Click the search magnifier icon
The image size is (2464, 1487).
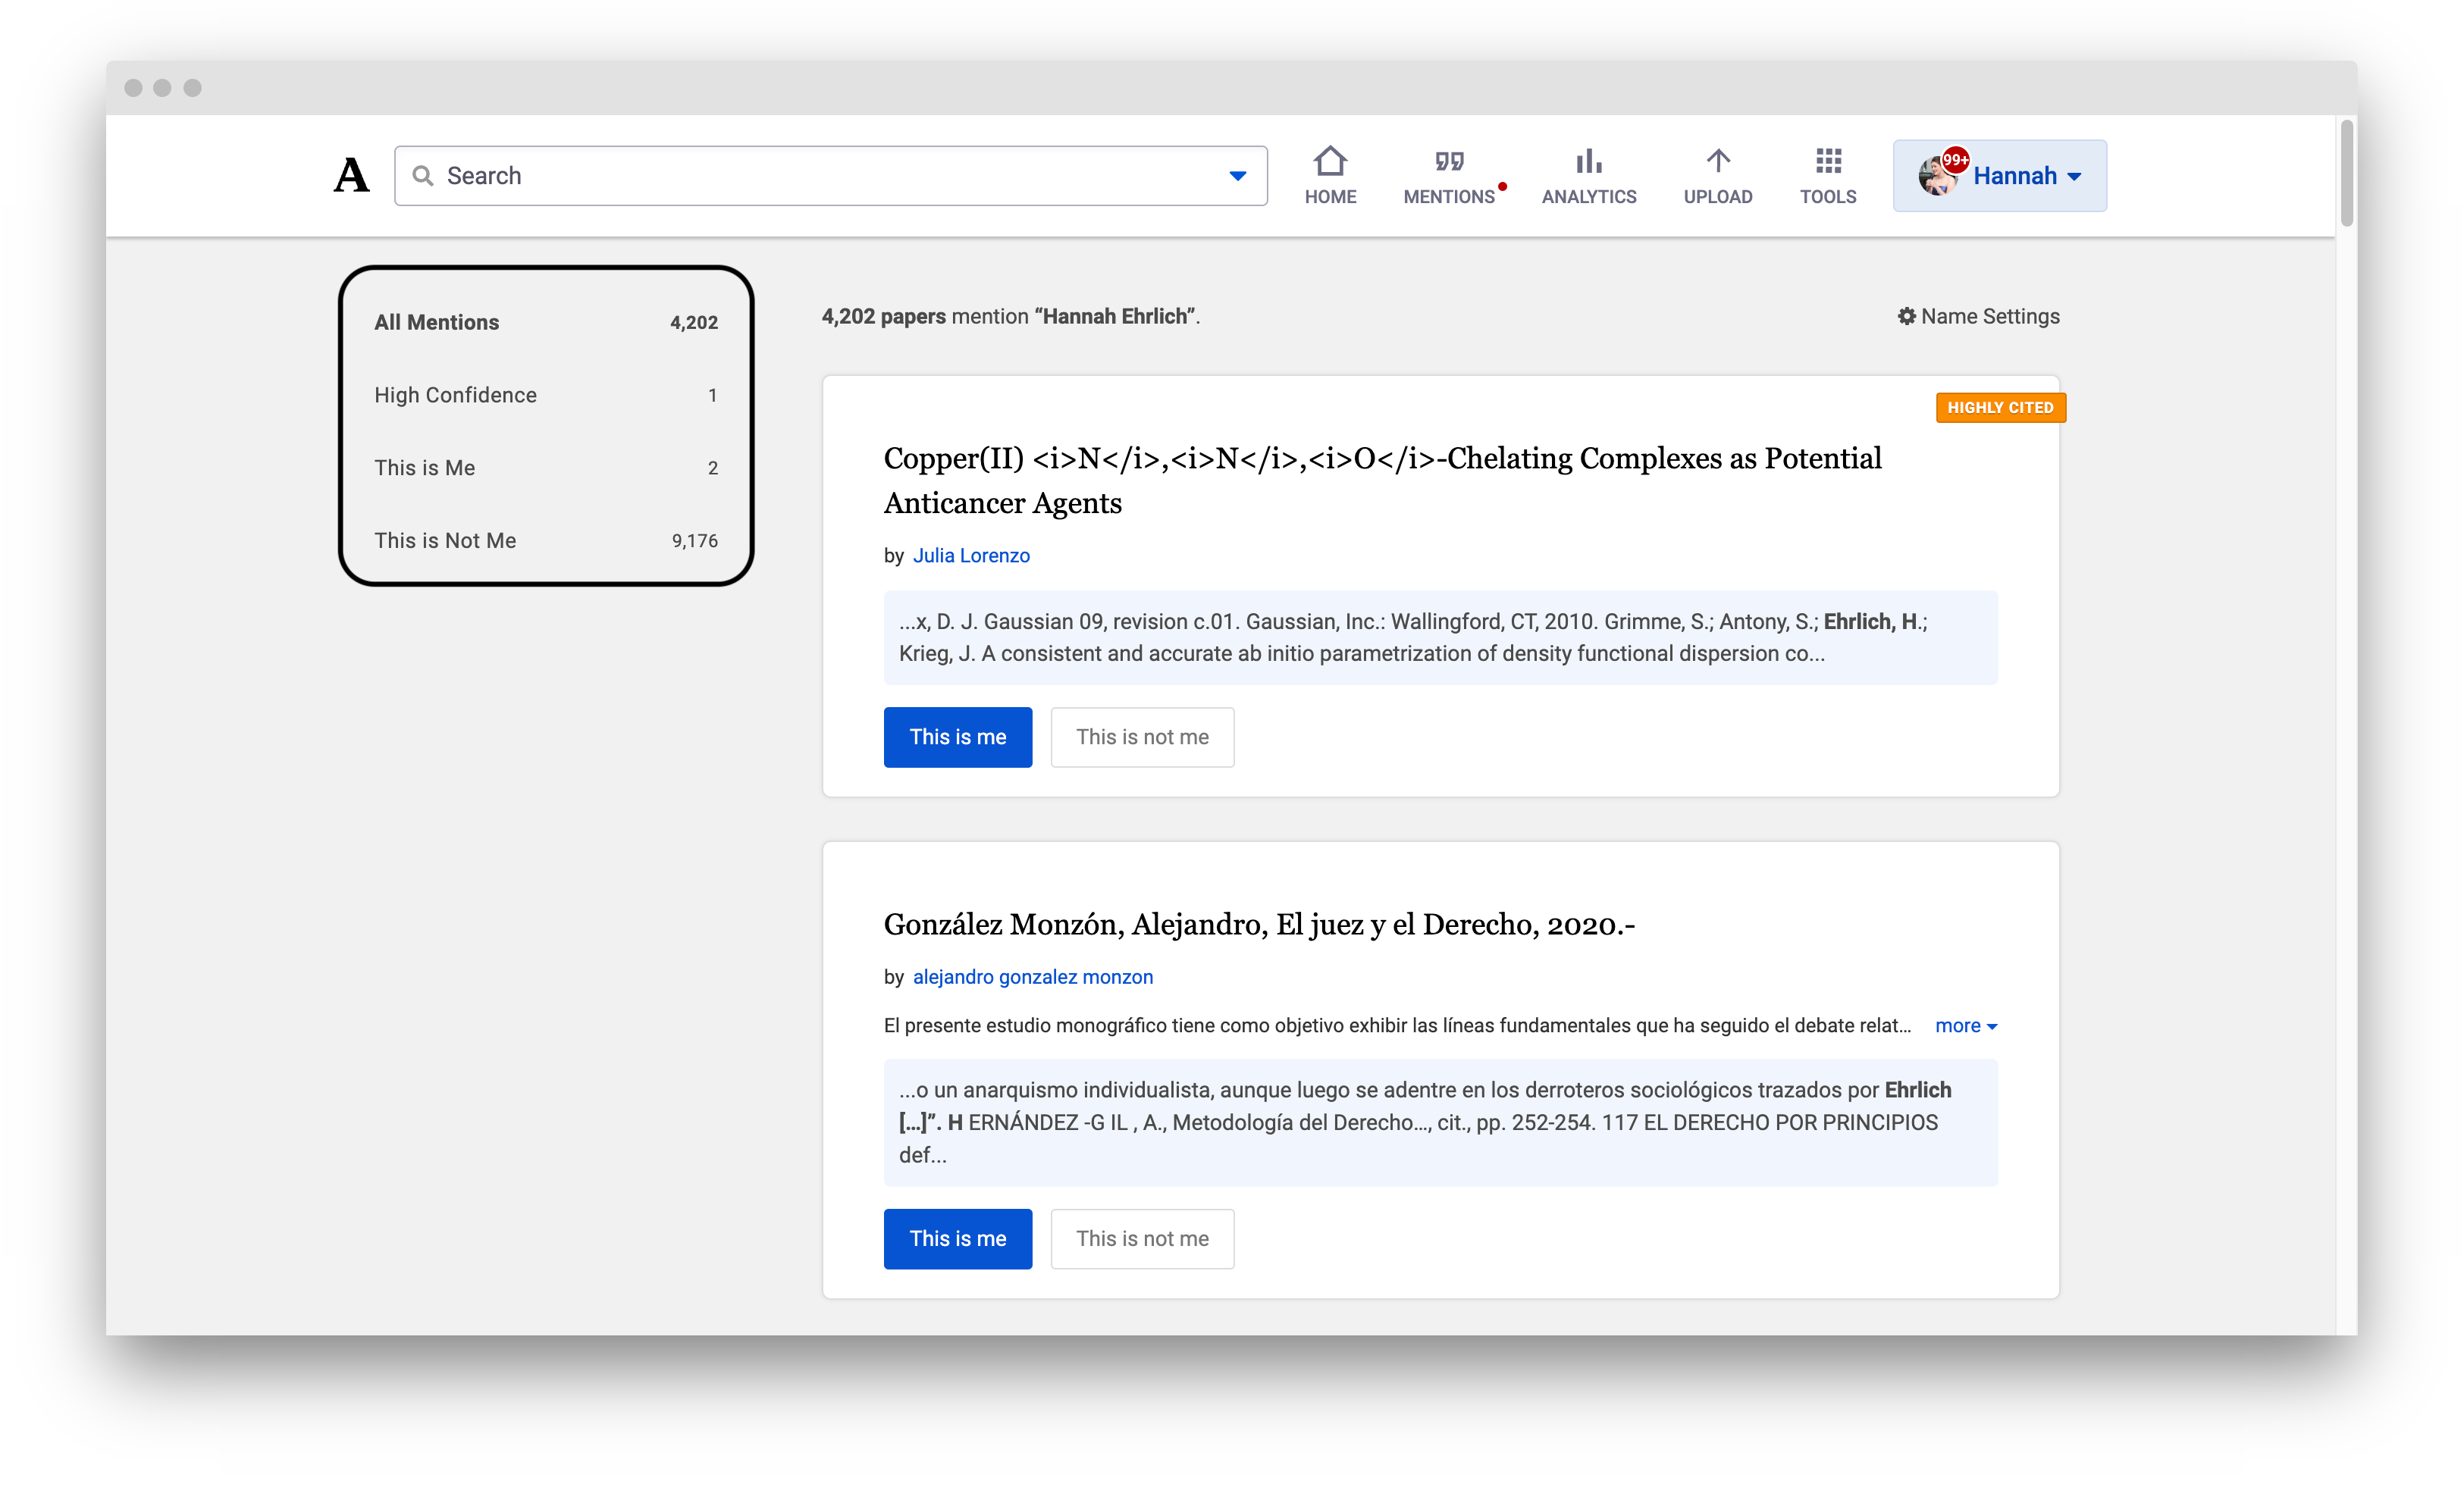(424, 175)
